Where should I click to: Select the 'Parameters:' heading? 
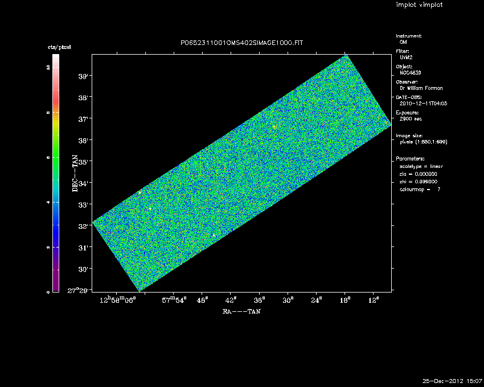coord(410,159)
